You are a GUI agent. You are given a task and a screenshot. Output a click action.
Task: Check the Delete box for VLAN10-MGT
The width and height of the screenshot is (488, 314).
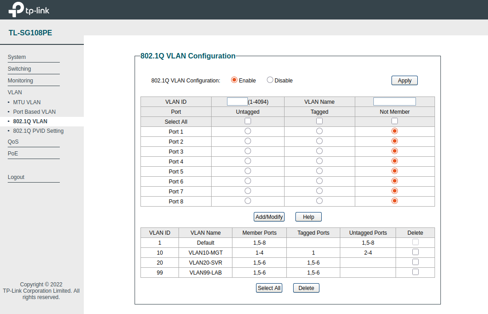pos(415,252)
